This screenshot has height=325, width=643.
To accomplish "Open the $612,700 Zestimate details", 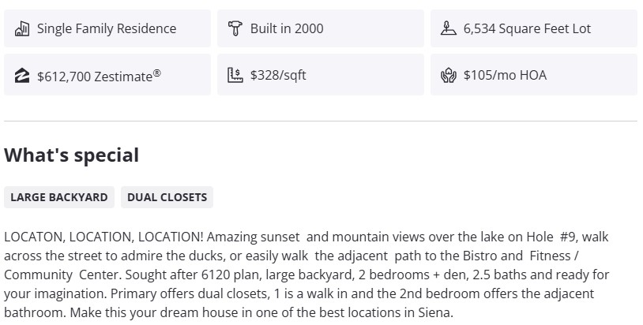I will (x=94, y=76).
